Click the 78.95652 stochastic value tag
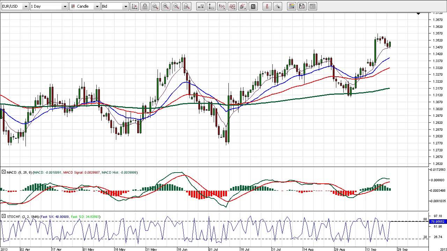 click(x=438, y=221)
